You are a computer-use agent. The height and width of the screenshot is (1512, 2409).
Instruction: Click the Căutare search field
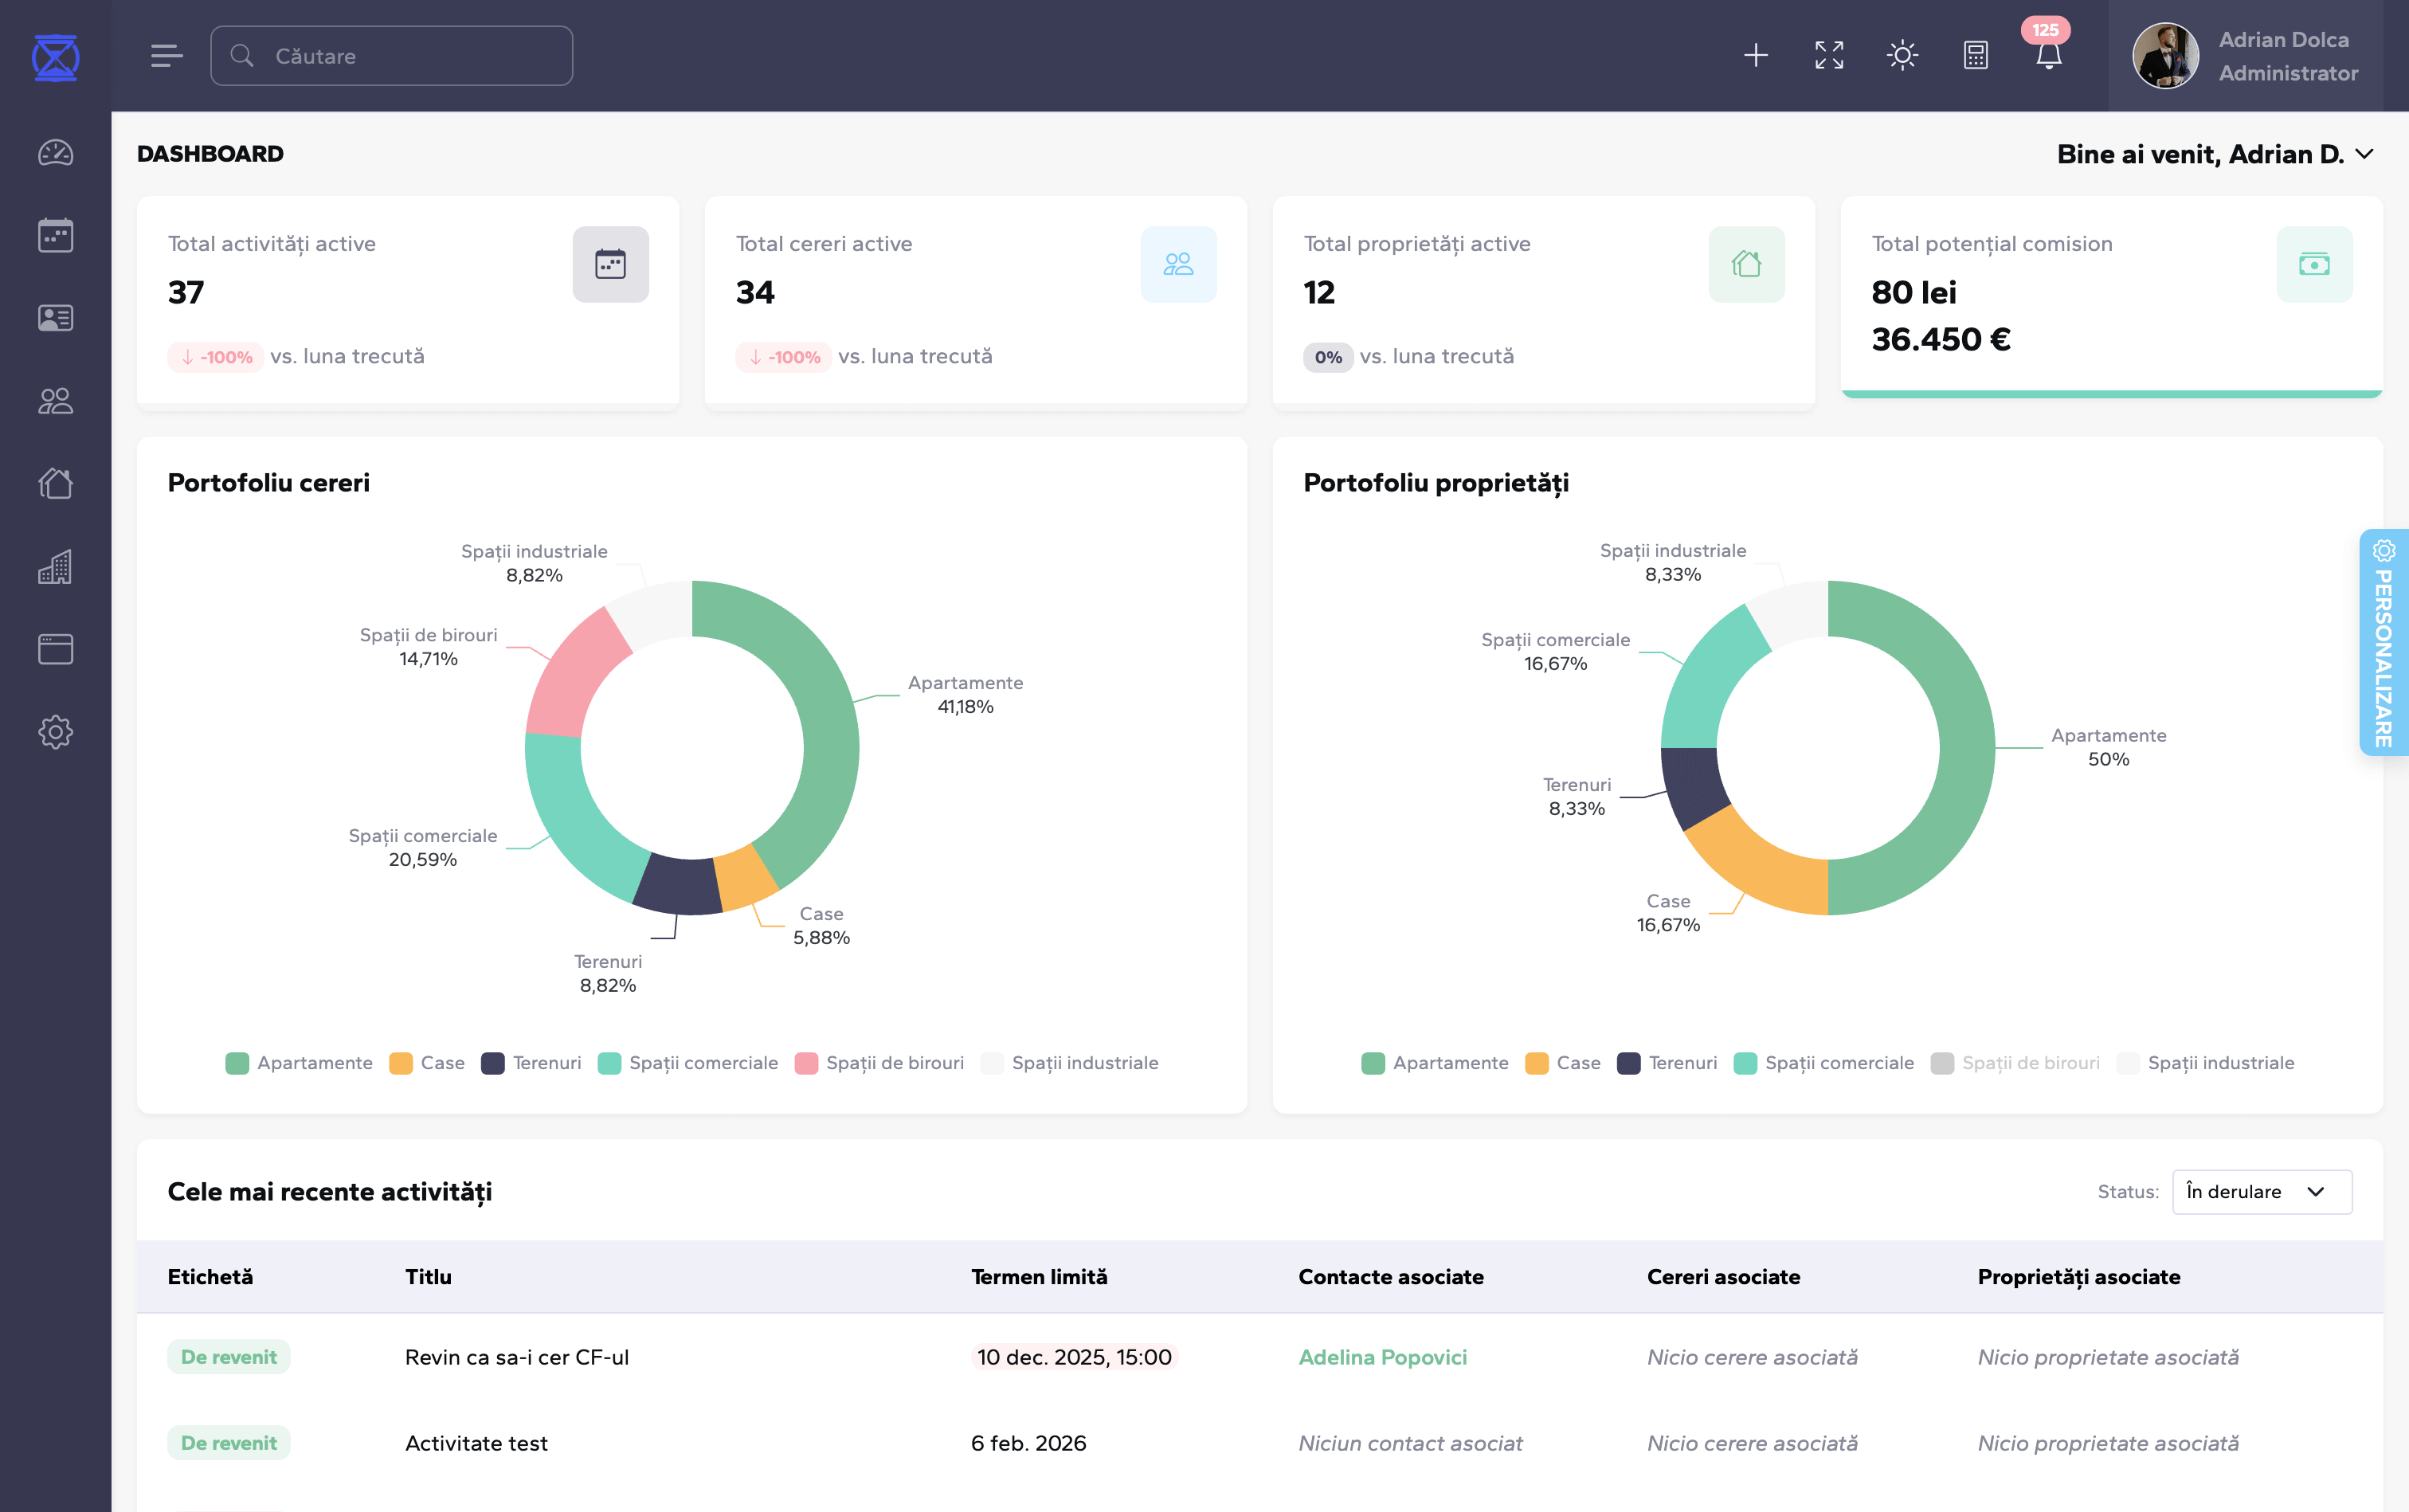[392, 56]
